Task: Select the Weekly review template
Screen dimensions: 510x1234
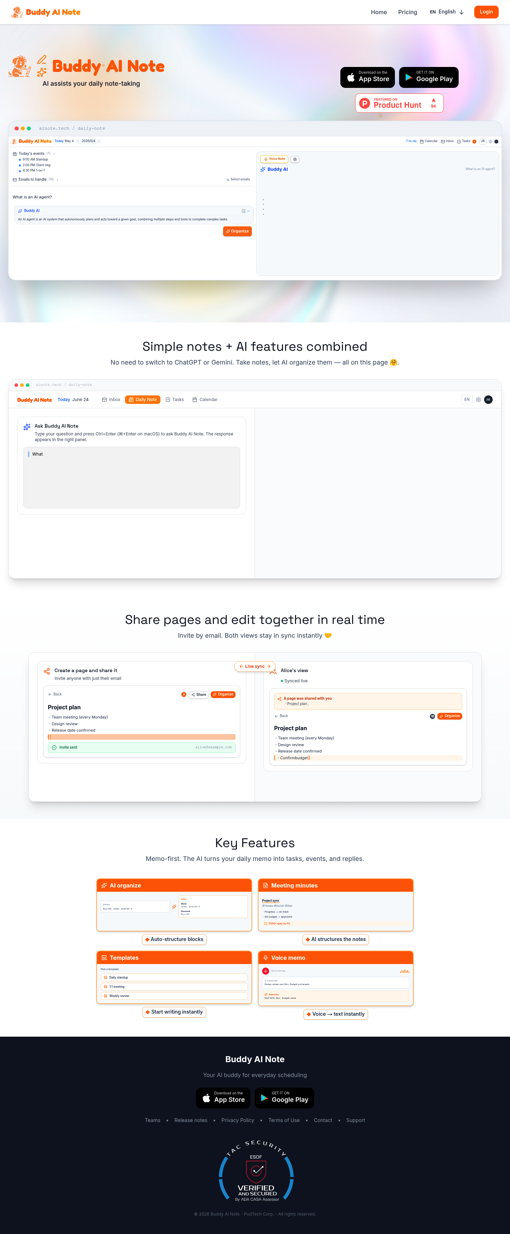Action: click(174, 996)
